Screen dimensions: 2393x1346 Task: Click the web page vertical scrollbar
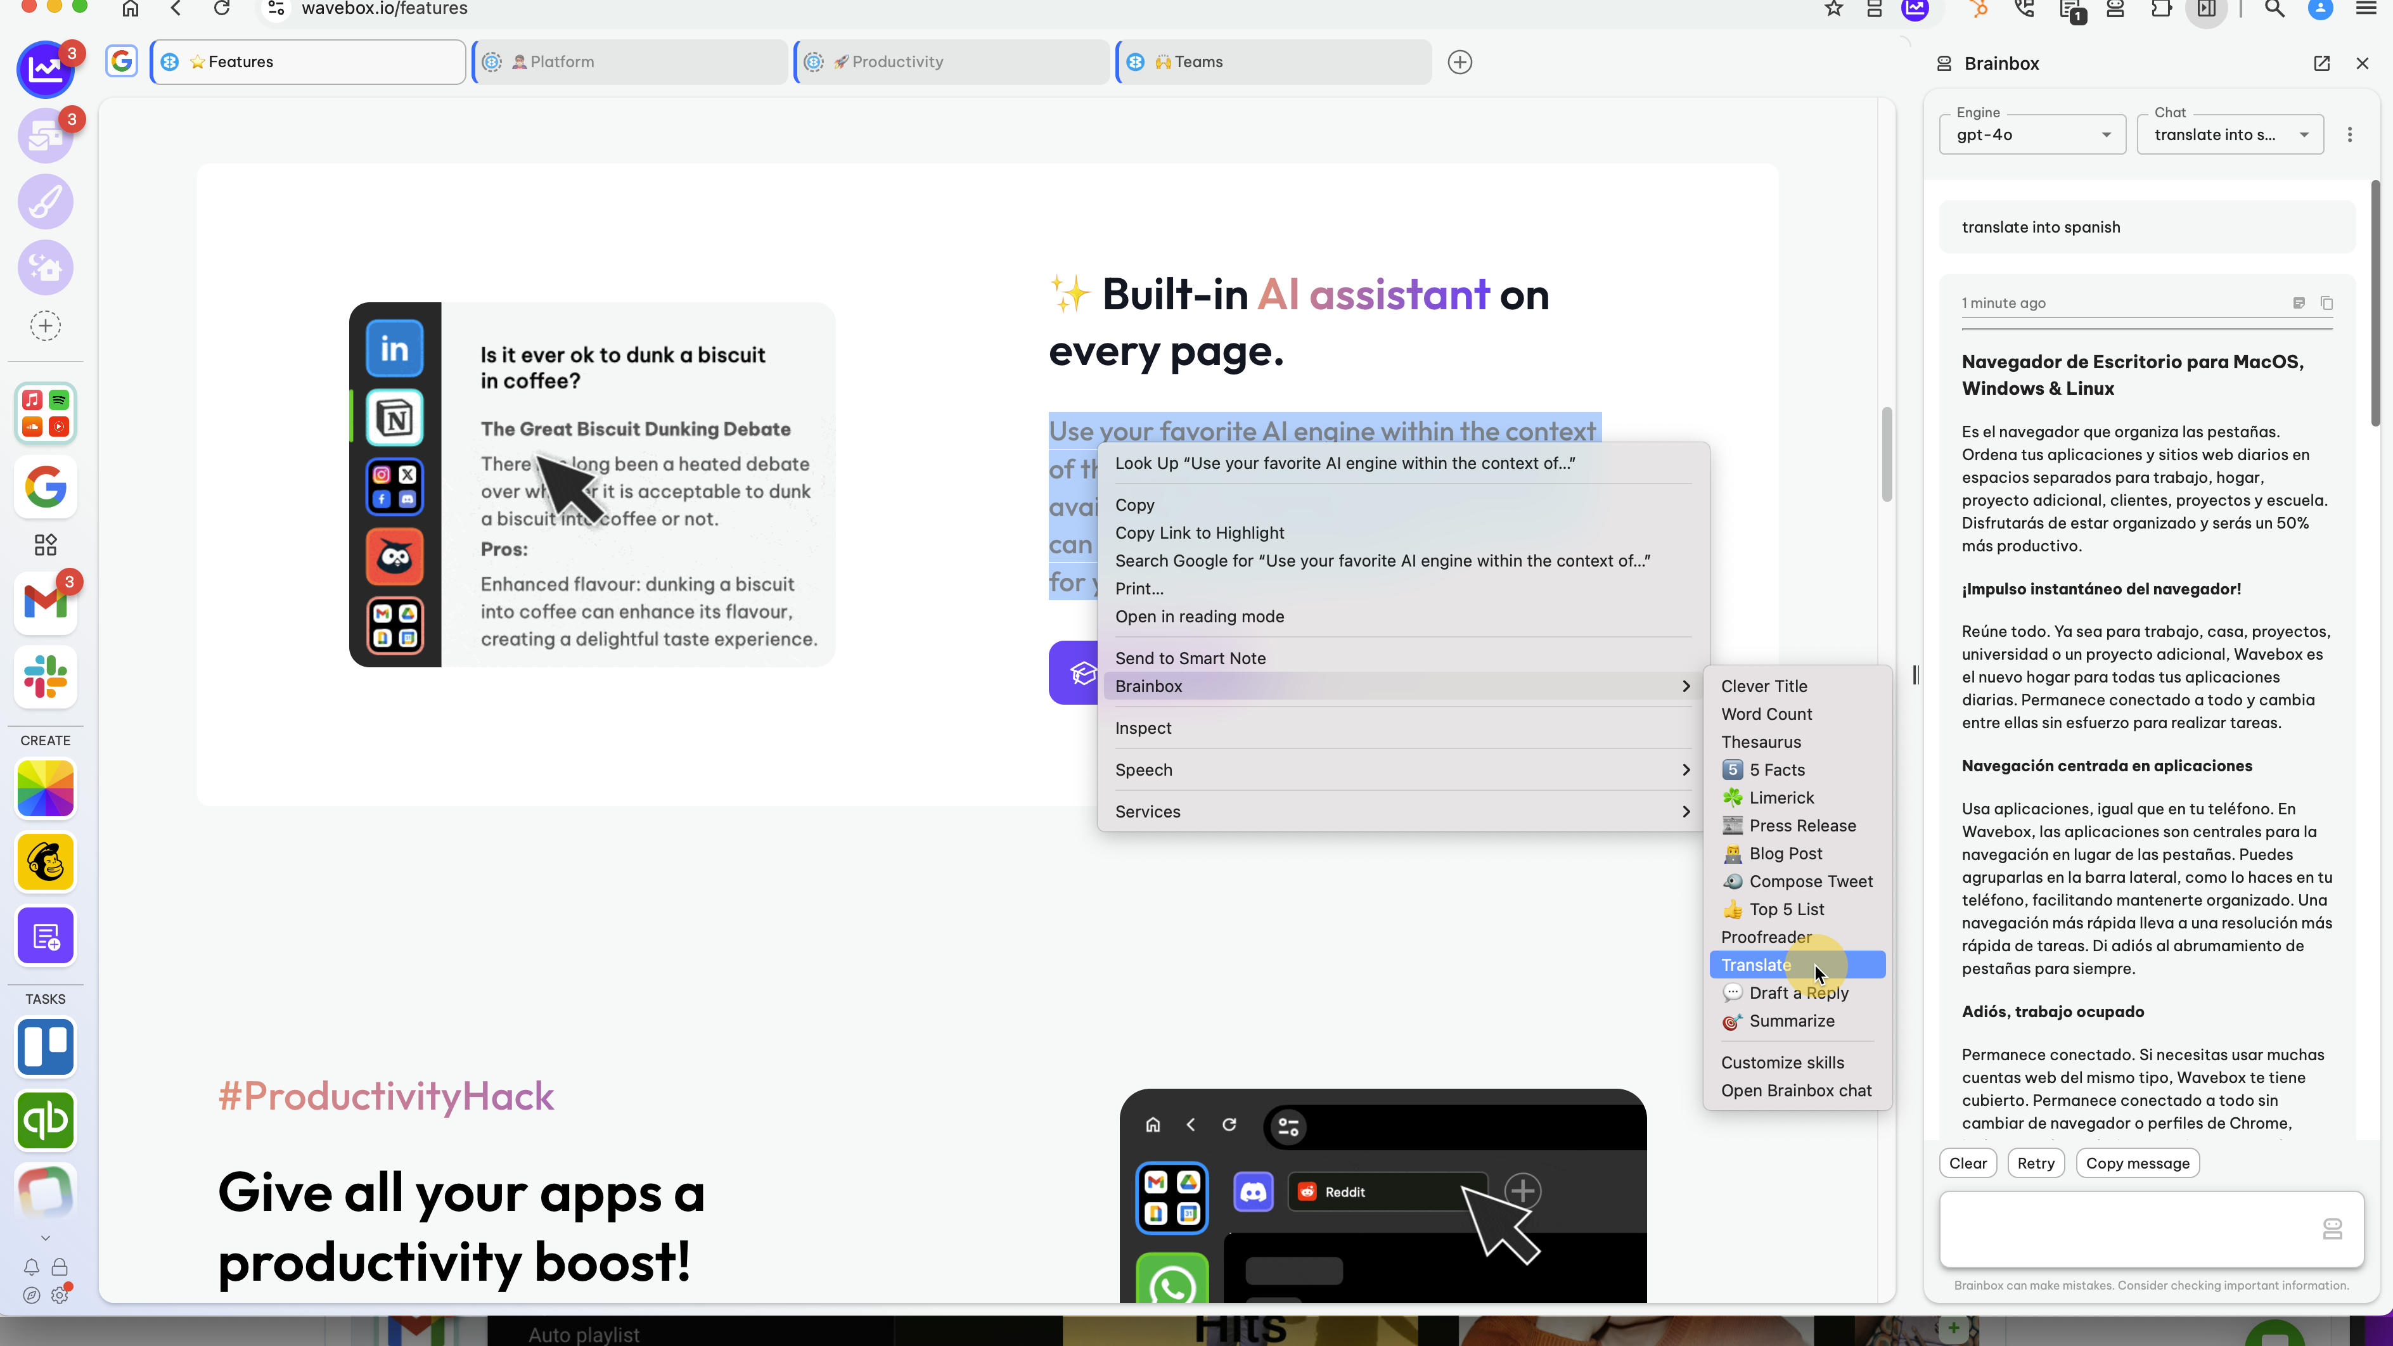pyautogui.click(x=1887, y=454)
